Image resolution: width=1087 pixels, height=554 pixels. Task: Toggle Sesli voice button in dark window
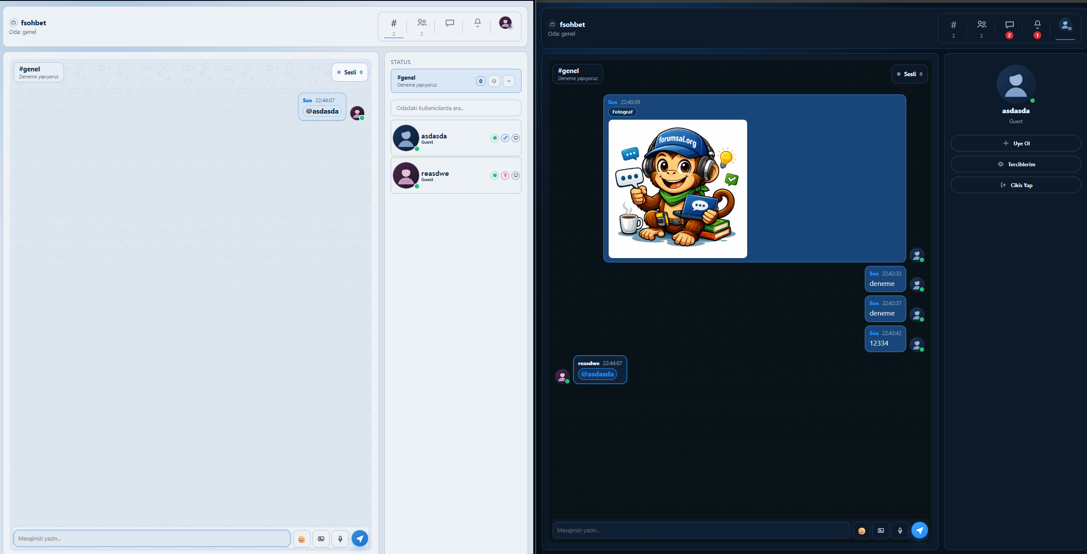tap(909, 74)
